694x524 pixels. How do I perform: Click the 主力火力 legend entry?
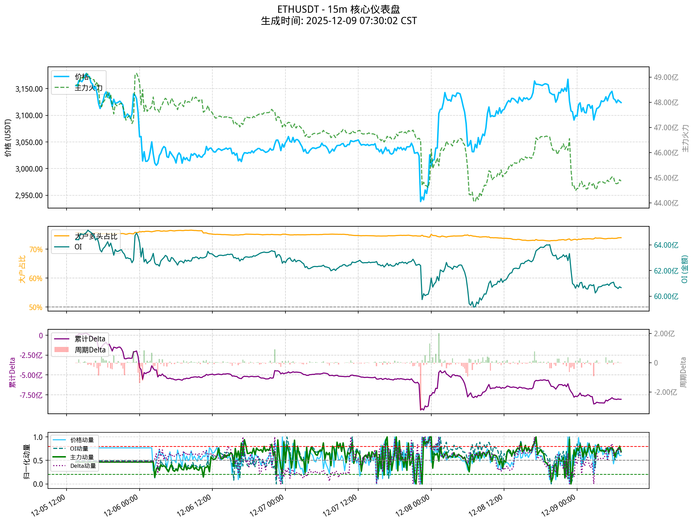pos(88,88)
